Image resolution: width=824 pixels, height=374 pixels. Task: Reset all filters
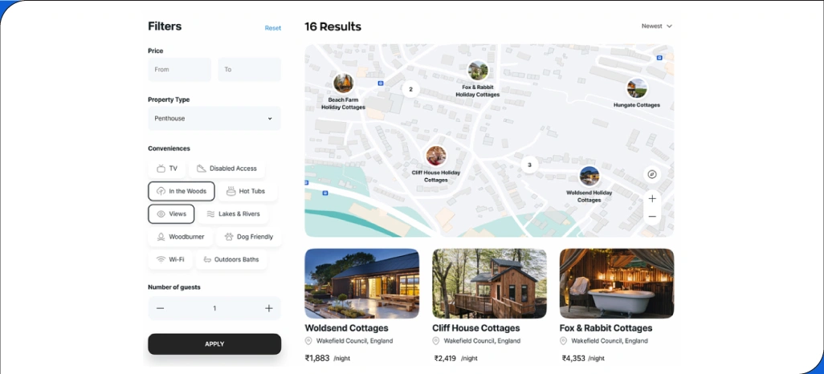[x=273, y=28]
